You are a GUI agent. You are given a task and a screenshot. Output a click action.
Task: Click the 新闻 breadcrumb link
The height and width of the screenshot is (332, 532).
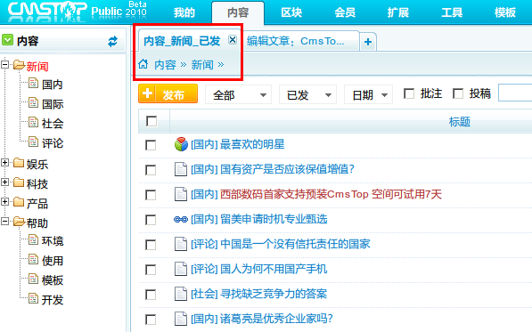tap(202, 64)
